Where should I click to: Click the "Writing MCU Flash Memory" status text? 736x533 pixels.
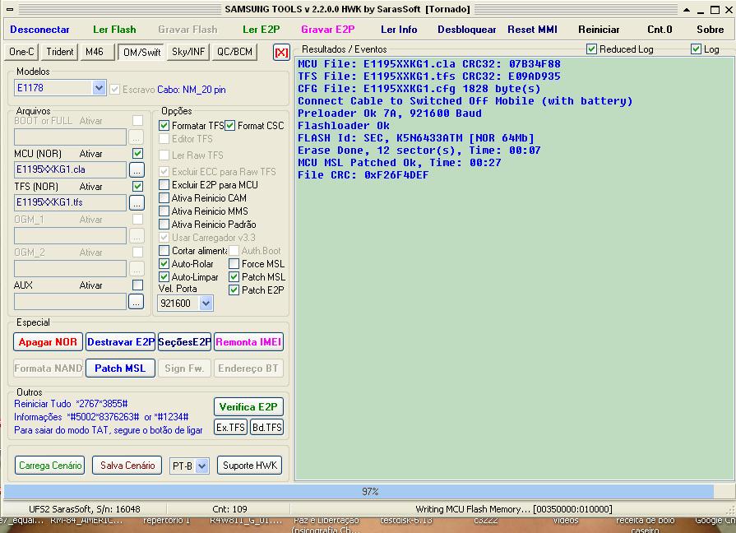pos(513,509)
